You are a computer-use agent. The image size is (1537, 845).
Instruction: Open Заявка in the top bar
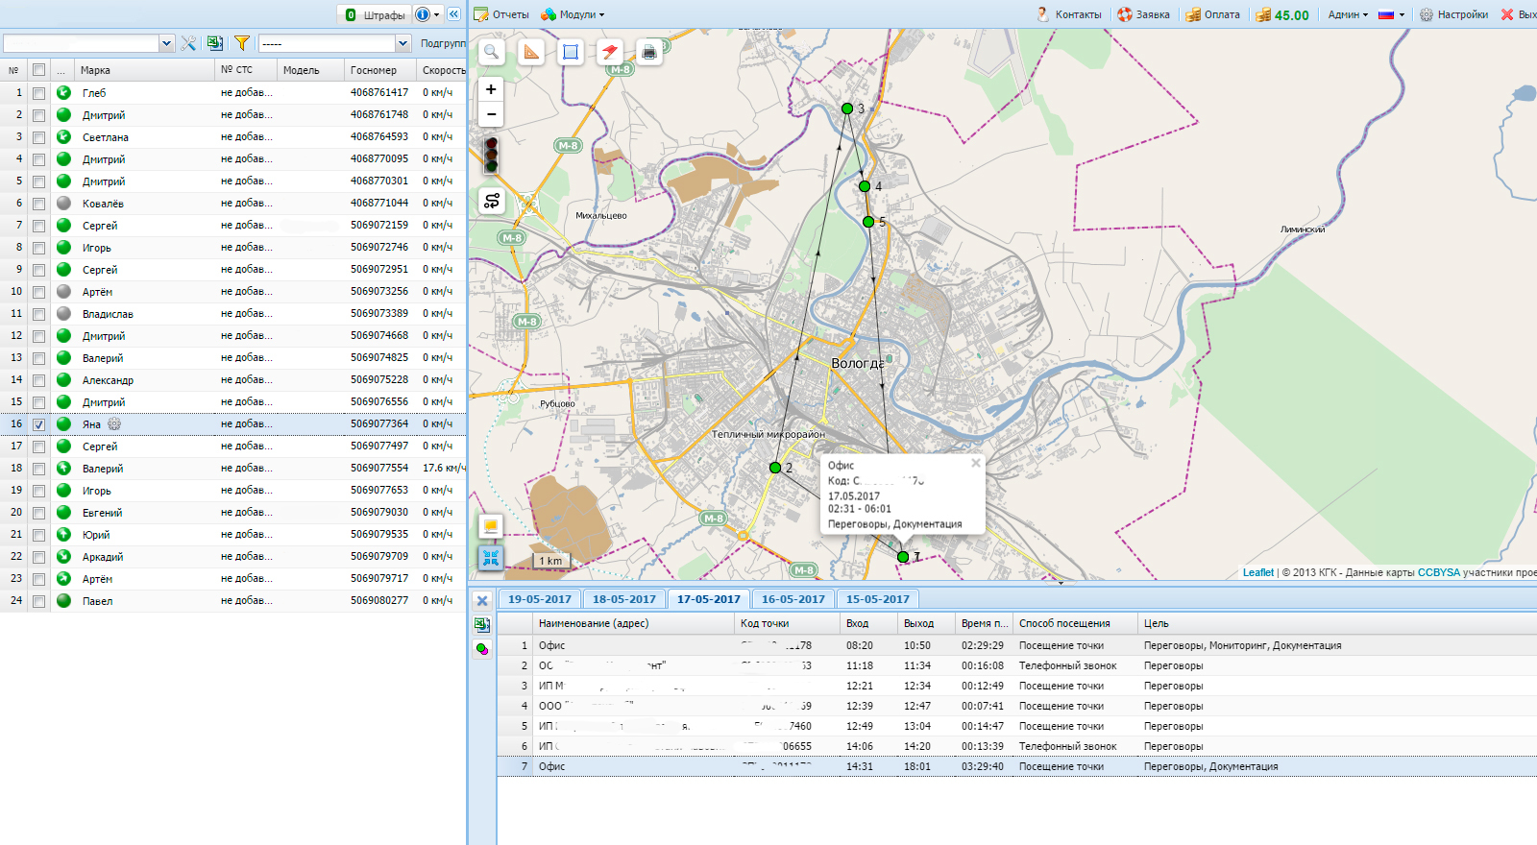tap(1143, 14)
